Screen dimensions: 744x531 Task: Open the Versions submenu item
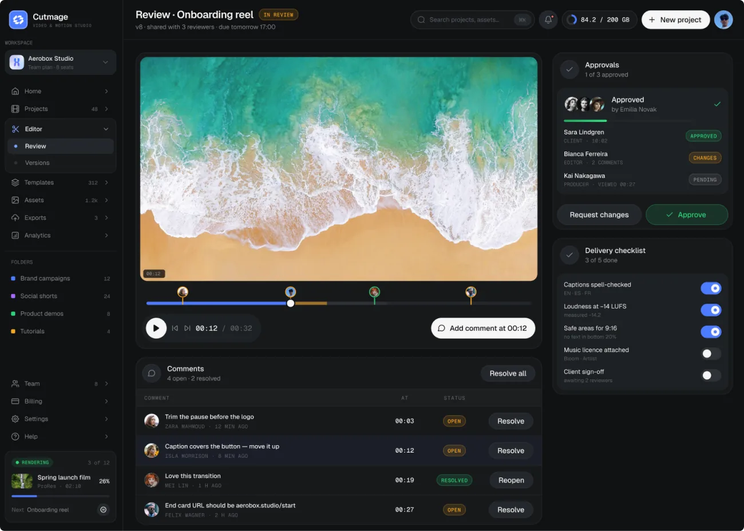(x=61, y=163)
